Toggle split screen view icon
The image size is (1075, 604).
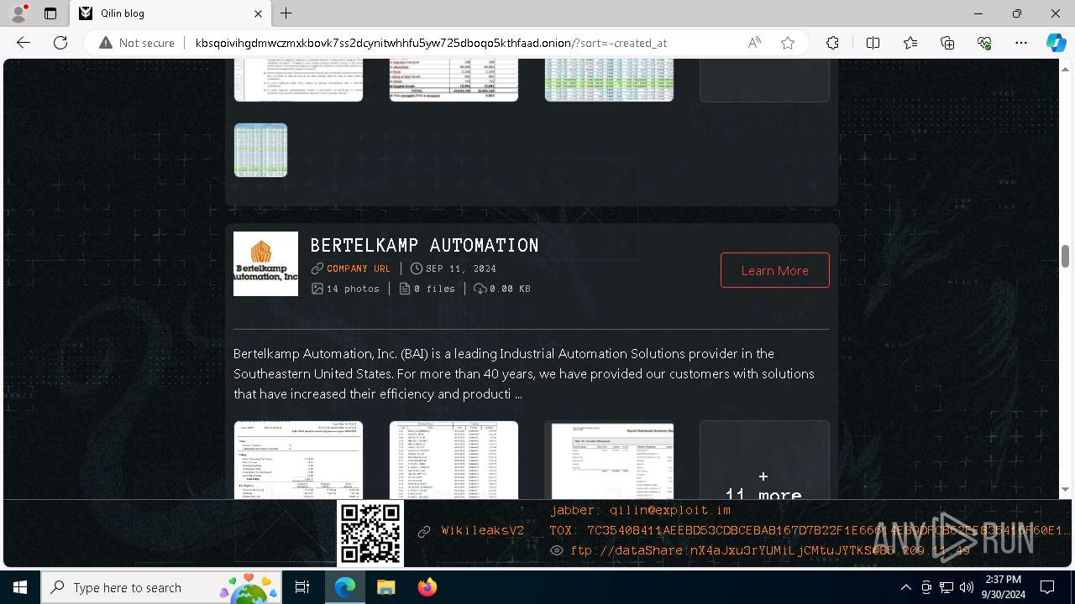[873, 43]
